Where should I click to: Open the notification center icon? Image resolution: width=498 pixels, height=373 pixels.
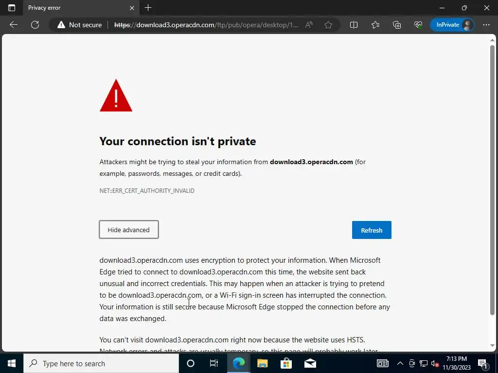(482, 363)
